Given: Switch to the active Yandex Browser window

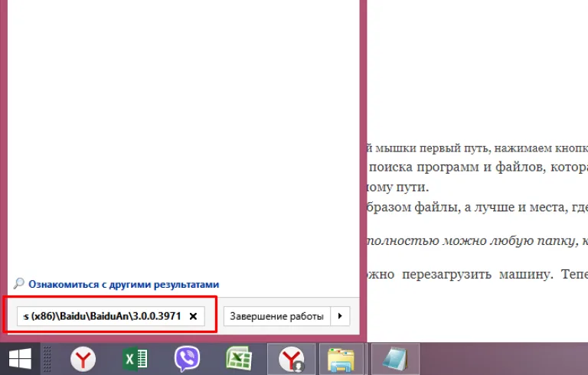Looking at the screenshot, I should (292, 359).
